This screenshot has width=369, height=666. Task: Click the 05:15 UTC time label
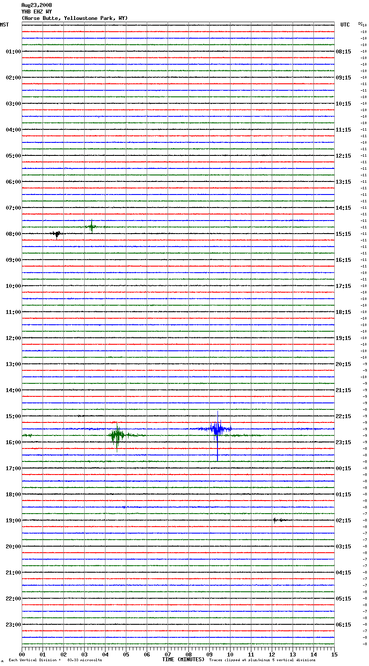(x=343, y=599)
